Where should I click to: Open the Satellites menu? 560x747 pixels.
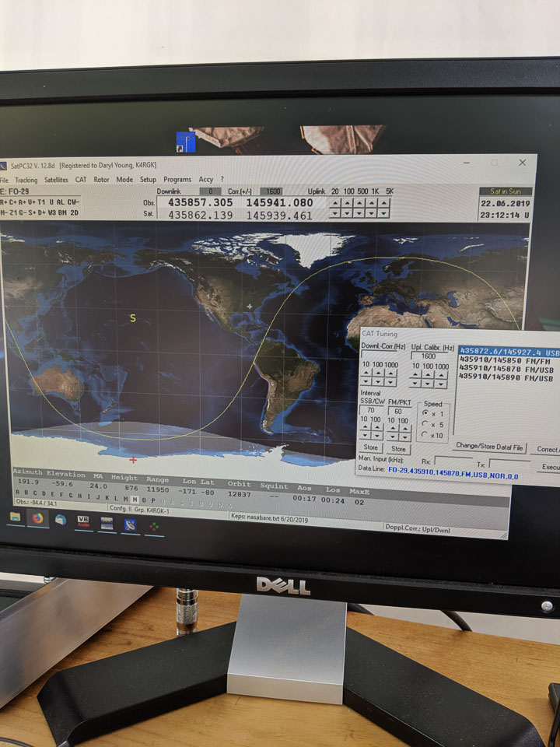coord(56,180)
